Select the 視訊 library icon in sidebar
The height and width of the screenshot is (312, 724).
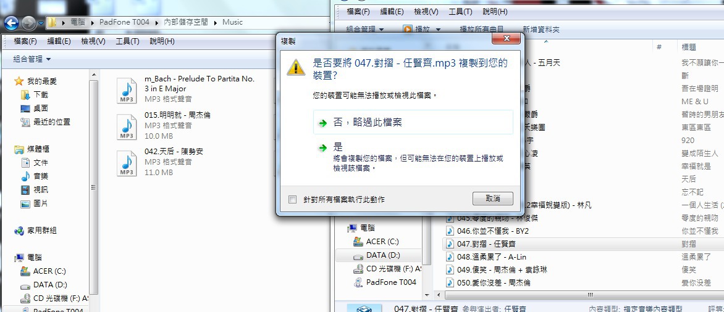click(25, 189)
